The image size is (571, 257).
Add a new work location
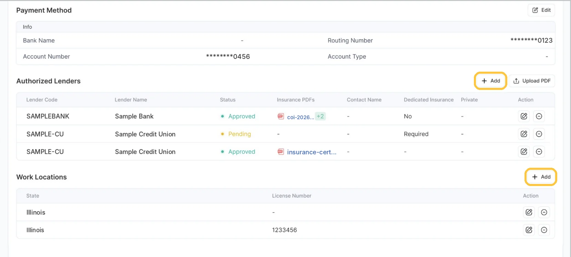coord(541,177)
